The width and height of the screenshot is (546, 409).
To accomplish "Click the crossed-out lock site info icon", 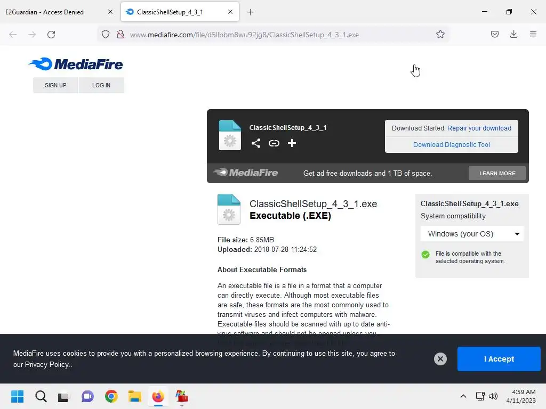I will click(x=121, y=35).
